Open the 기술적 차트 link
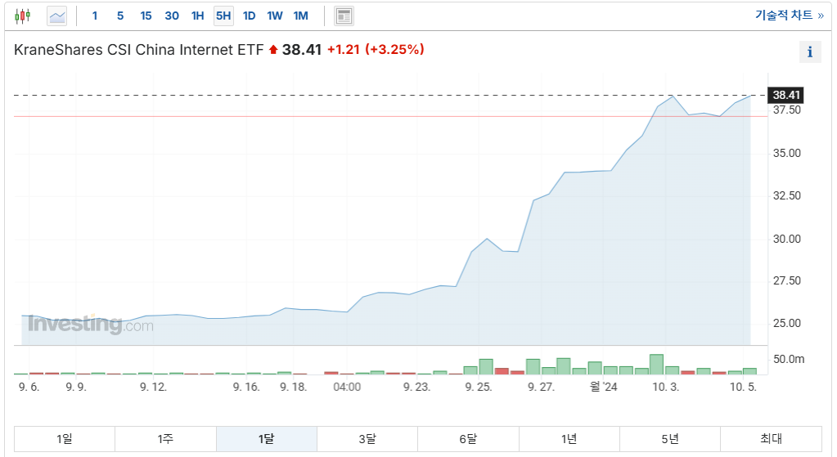This screenshot has height=457, width=837. (790, 15)
